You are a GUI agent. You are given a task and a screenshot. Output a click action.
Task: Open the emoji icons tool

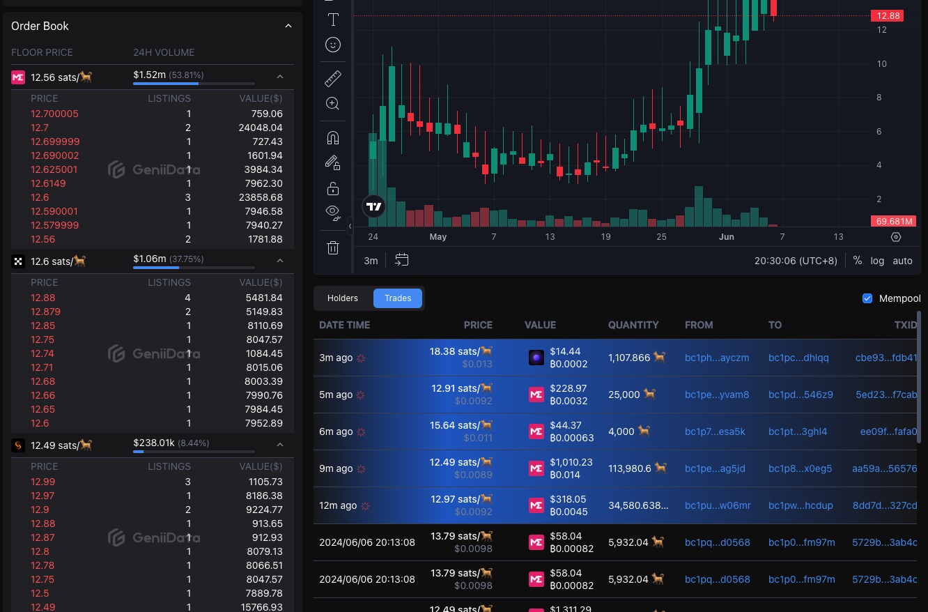(x=333, y=45)
